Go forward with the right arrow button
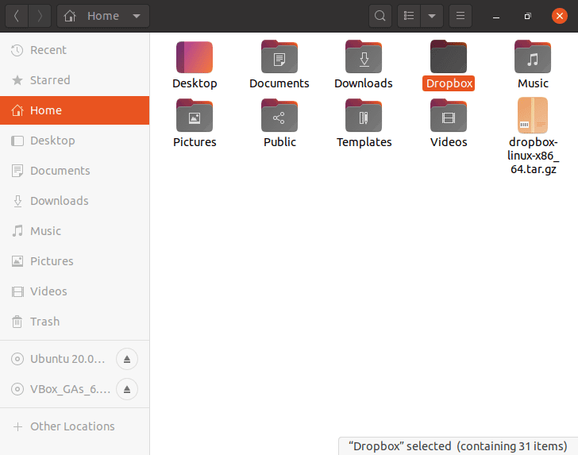578x455 pixels. [x=40, y=16]
